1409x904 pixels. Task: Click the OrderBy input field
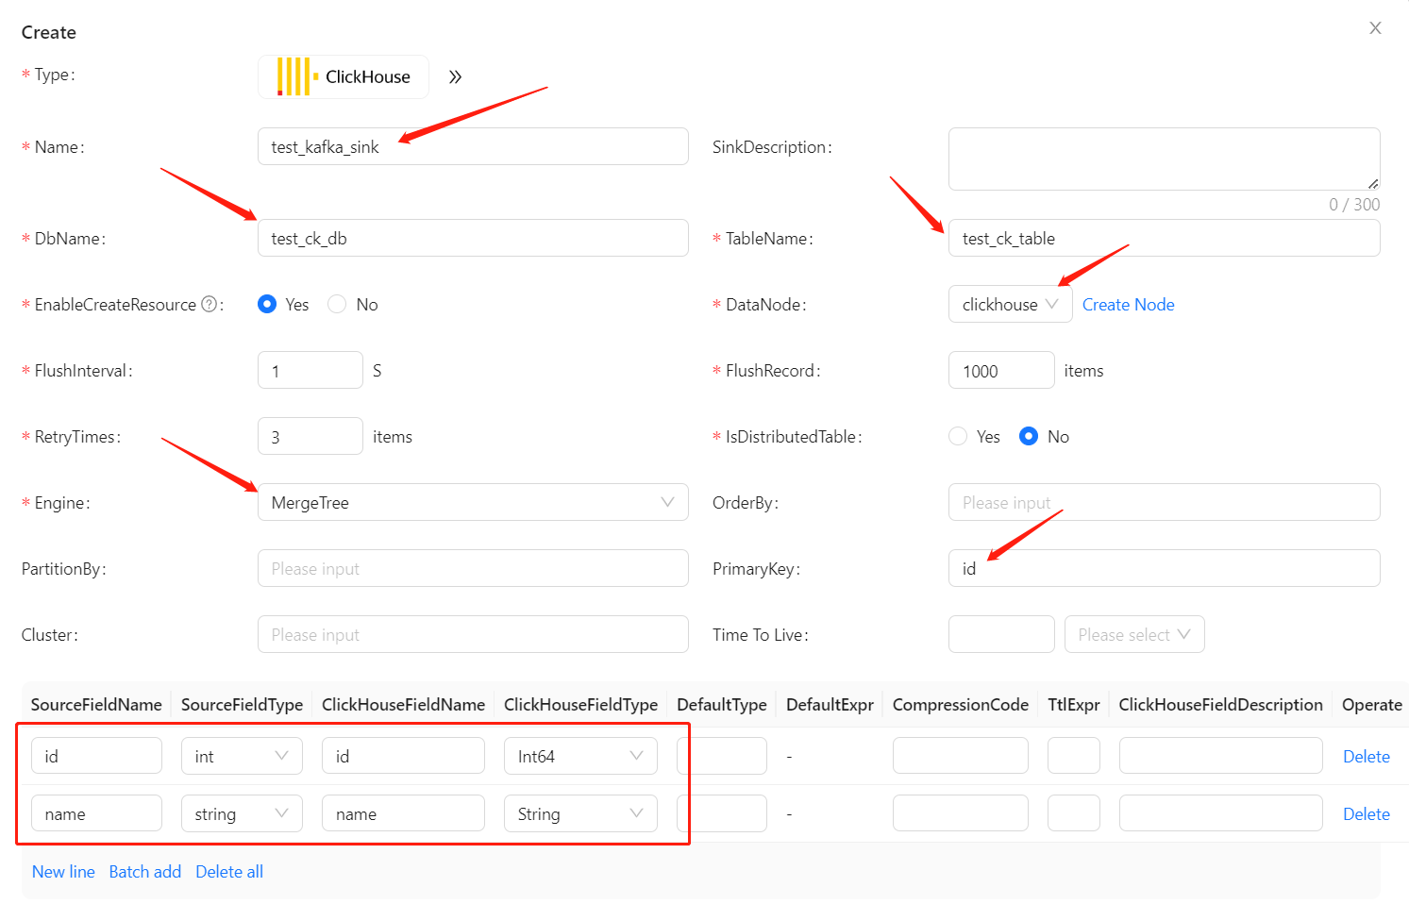1164,502
